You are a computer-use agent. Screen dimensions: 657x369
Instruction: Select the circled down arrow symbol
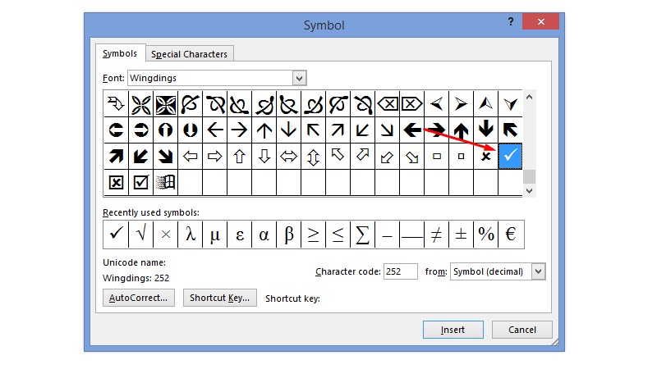191,130
